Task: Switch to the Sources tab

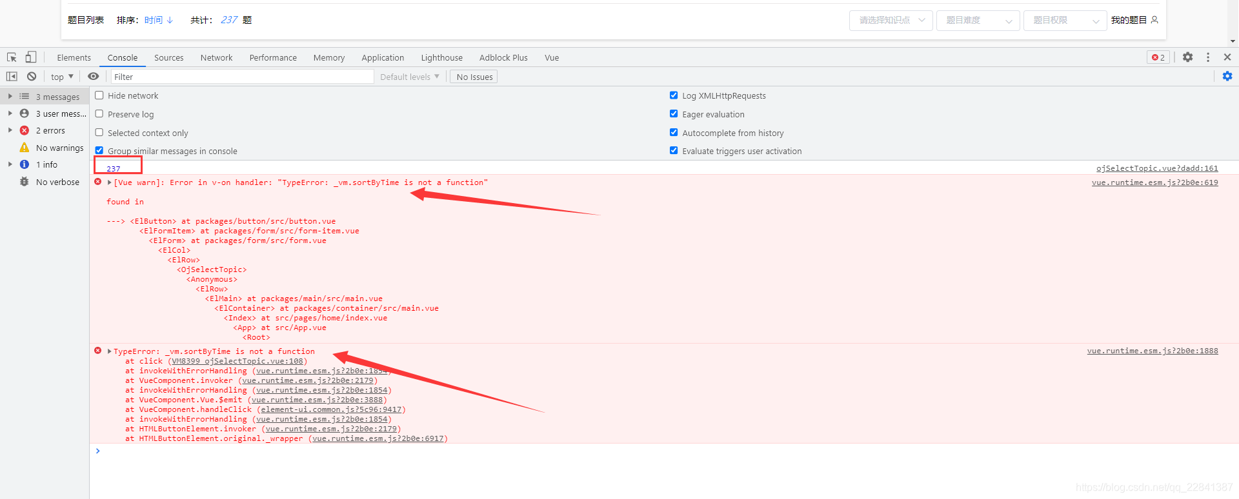Action: pos(169,57)
